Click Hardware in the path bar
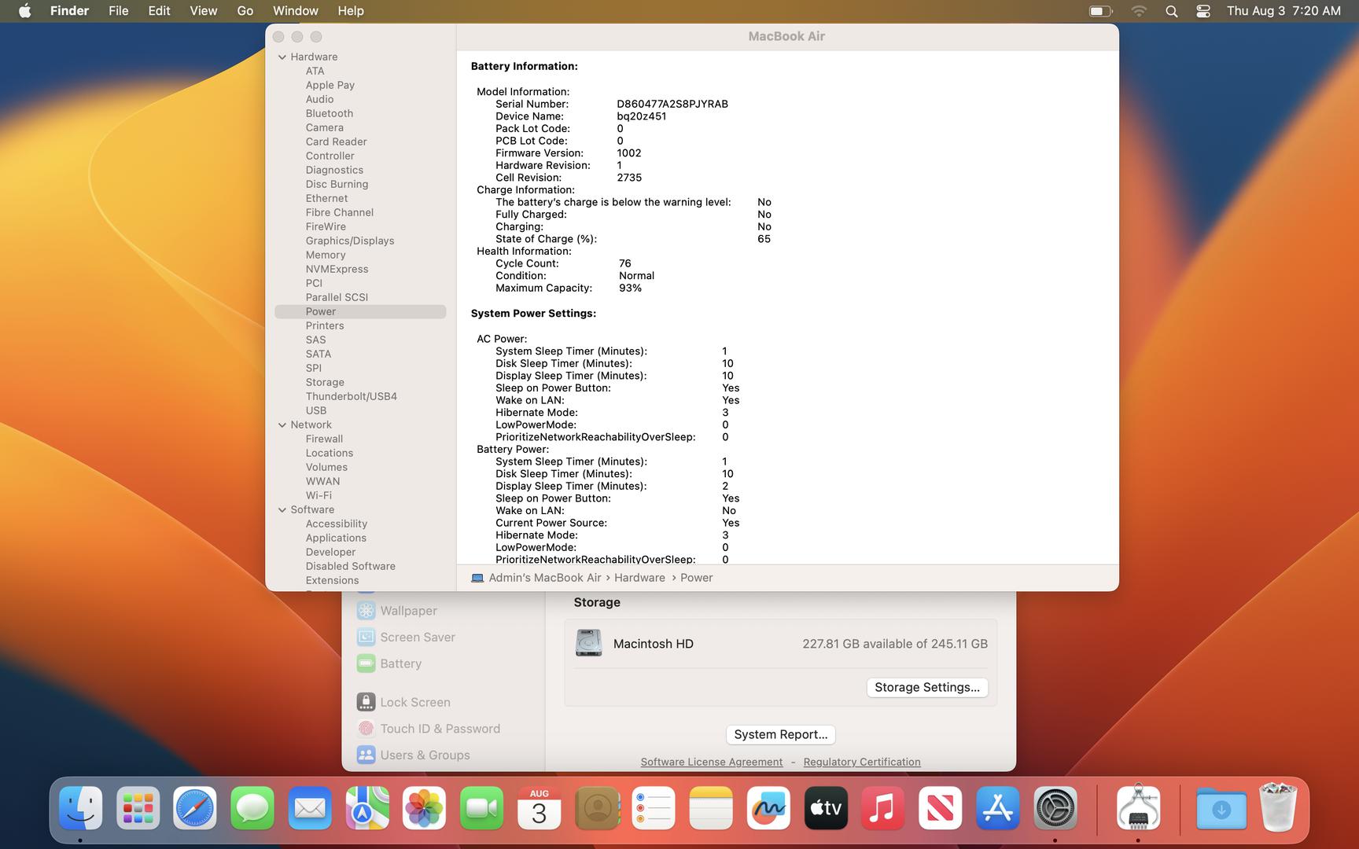Screen dimensions: 1359x849 click(x=639, y=578)
